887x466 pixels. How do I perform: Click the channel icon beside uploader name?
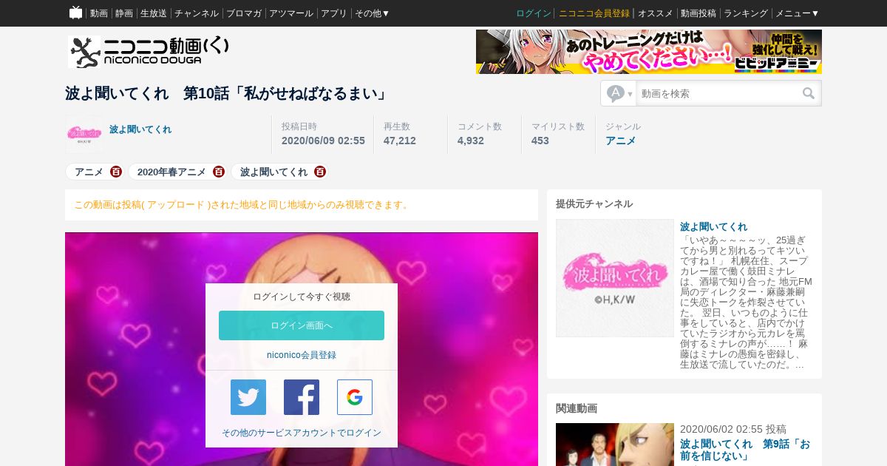tap(84, 134)
